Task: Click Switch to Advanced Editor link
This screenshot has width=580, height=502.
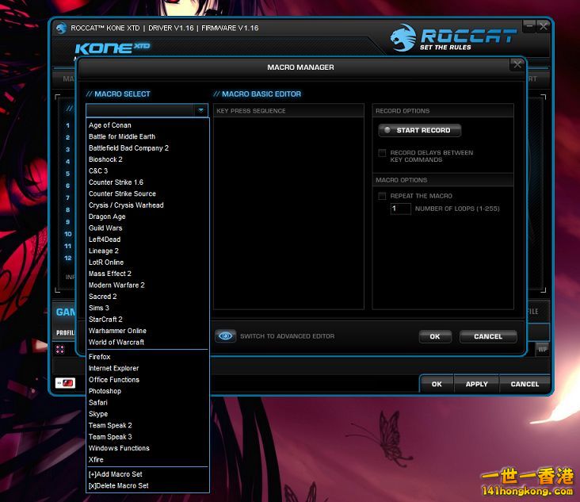Action: click(287, 336)
